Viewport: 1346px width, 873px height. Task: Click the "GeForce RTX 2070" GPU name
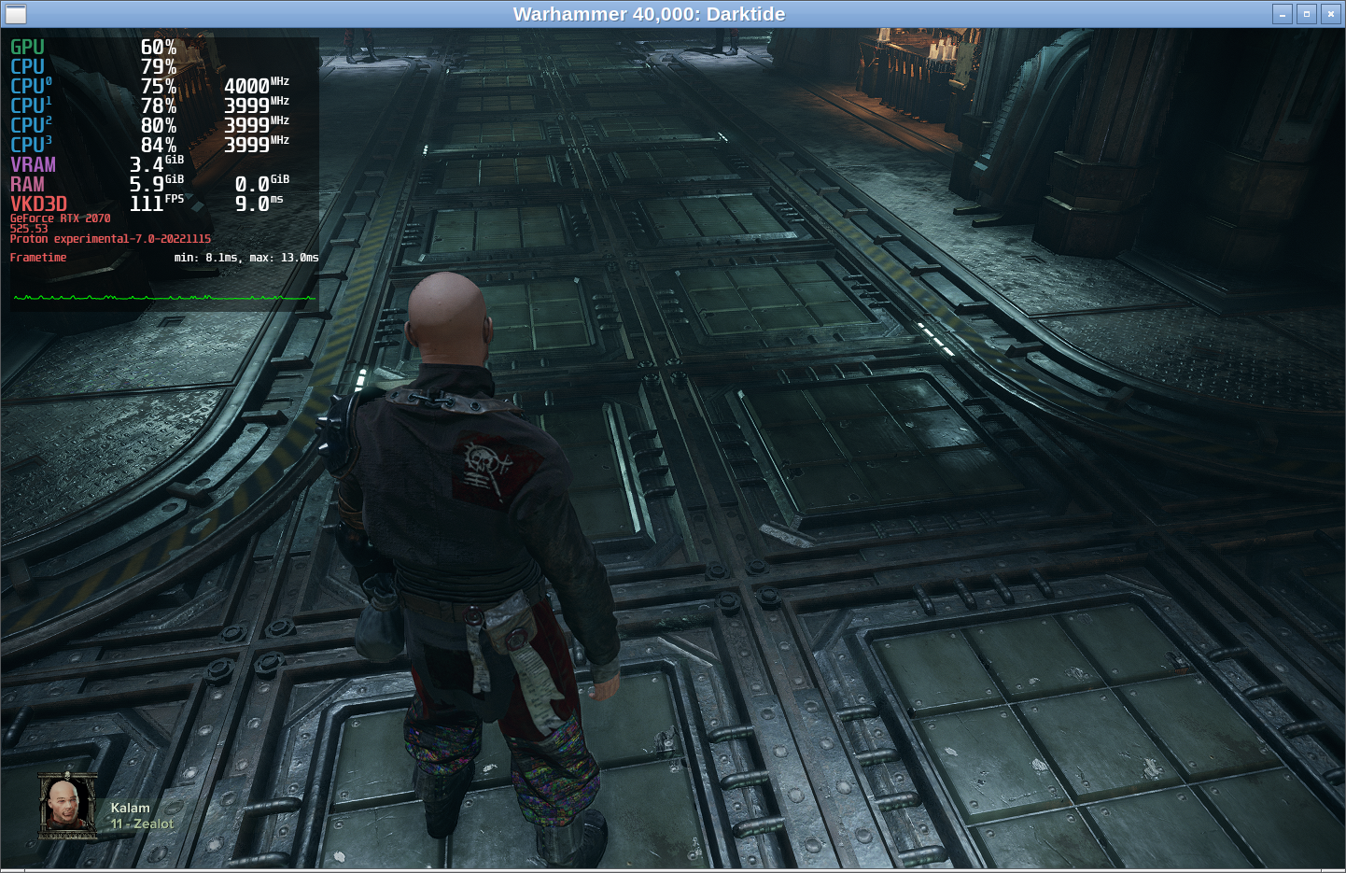(x=61, y=218)
